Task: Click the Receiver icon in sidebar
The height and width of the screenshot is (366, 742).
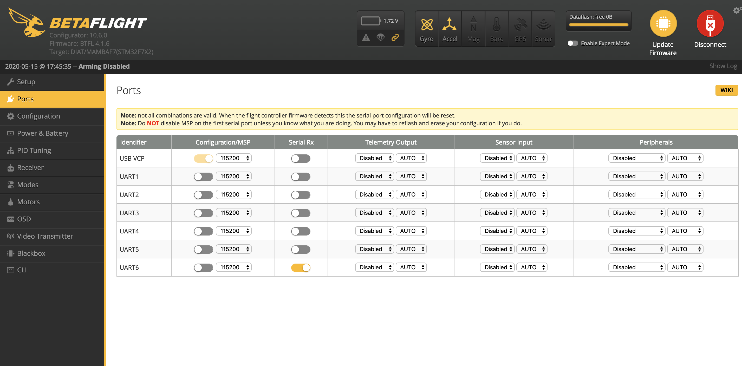Action: click(11, 168)
